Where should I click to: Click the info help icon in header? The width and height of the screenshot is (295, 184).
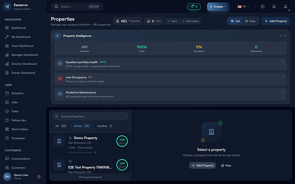click(263, 7)
